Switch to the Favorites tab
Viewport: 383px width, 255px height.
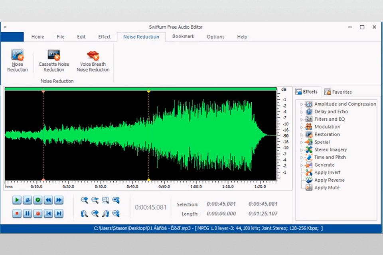338,92
